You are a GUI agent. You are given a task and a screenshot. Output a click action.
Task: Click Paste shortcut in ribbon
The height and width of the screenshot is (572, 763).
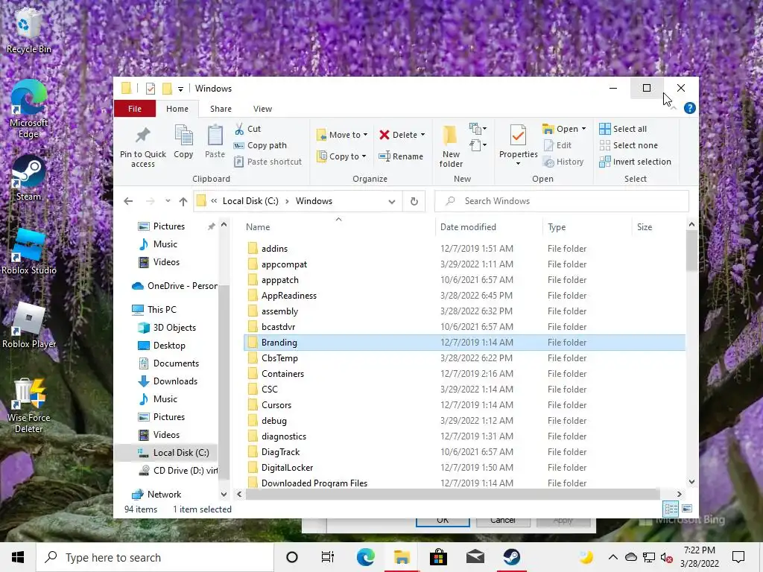[x=267, y=162]
